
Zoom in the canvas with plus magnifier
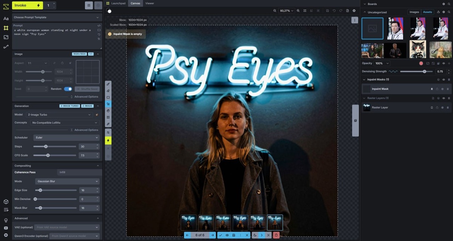[298, 11]
